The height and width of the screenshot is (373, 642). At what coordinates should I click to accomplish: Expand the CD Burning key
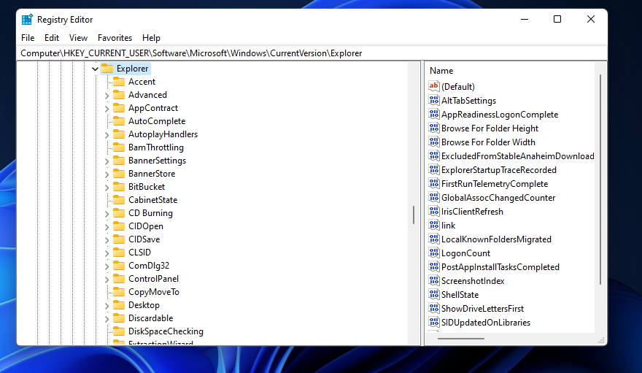coord(107,213)
